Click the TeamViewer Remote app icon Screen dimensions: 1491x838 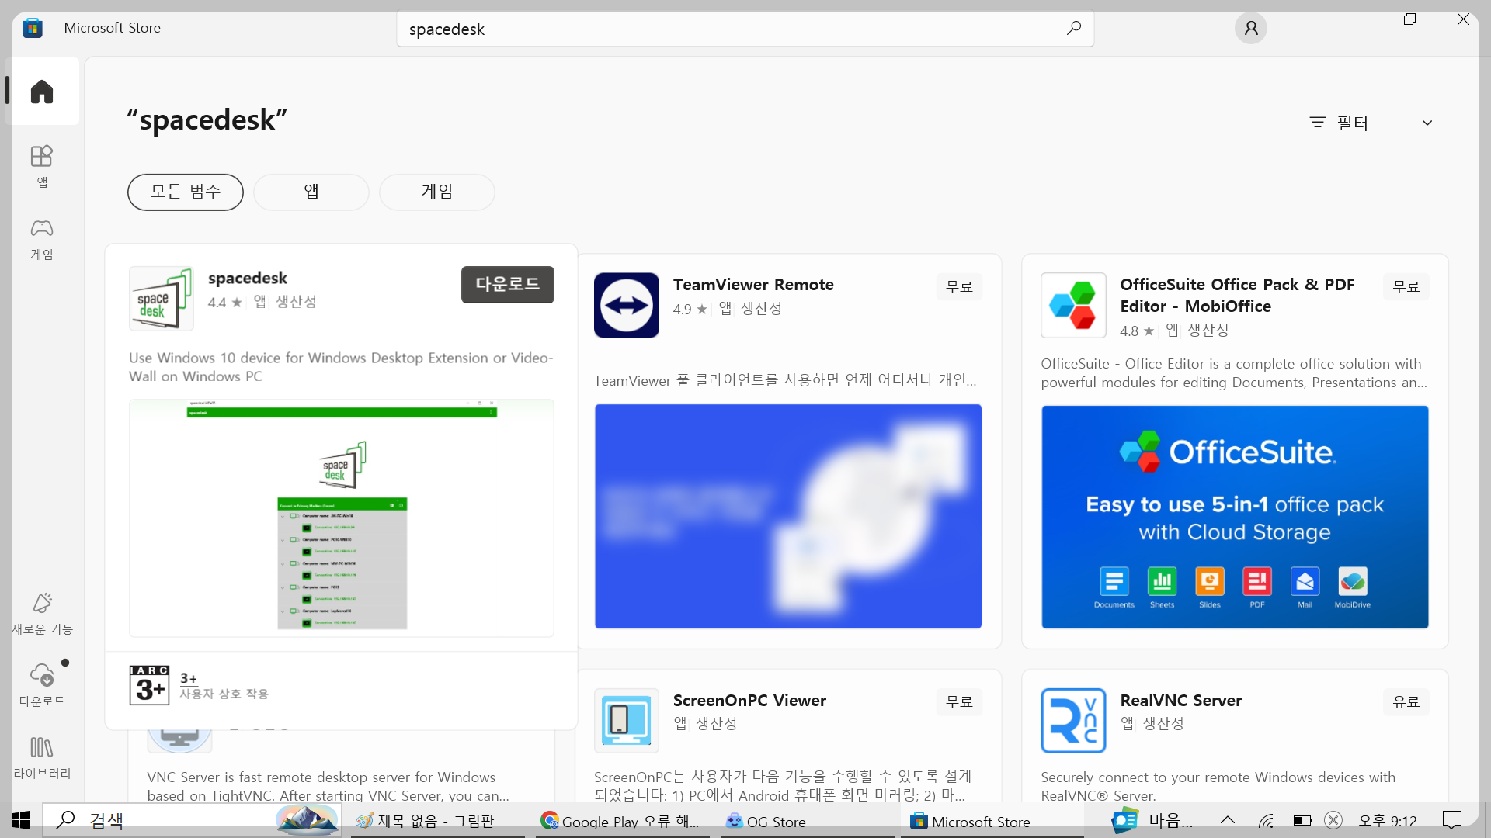(x=626, y=305)
